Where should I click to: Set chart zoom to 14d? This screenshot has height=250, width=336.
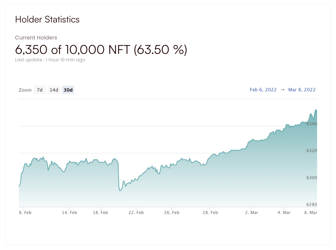tap(54, 90)
